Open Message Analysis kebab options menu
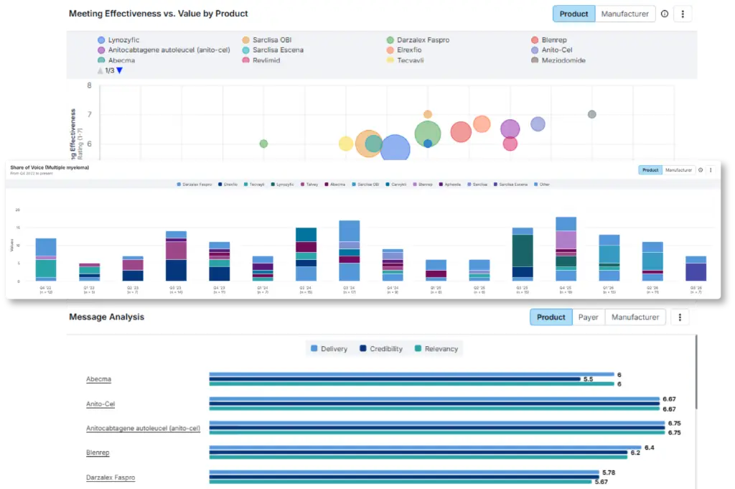 (680, 317)
